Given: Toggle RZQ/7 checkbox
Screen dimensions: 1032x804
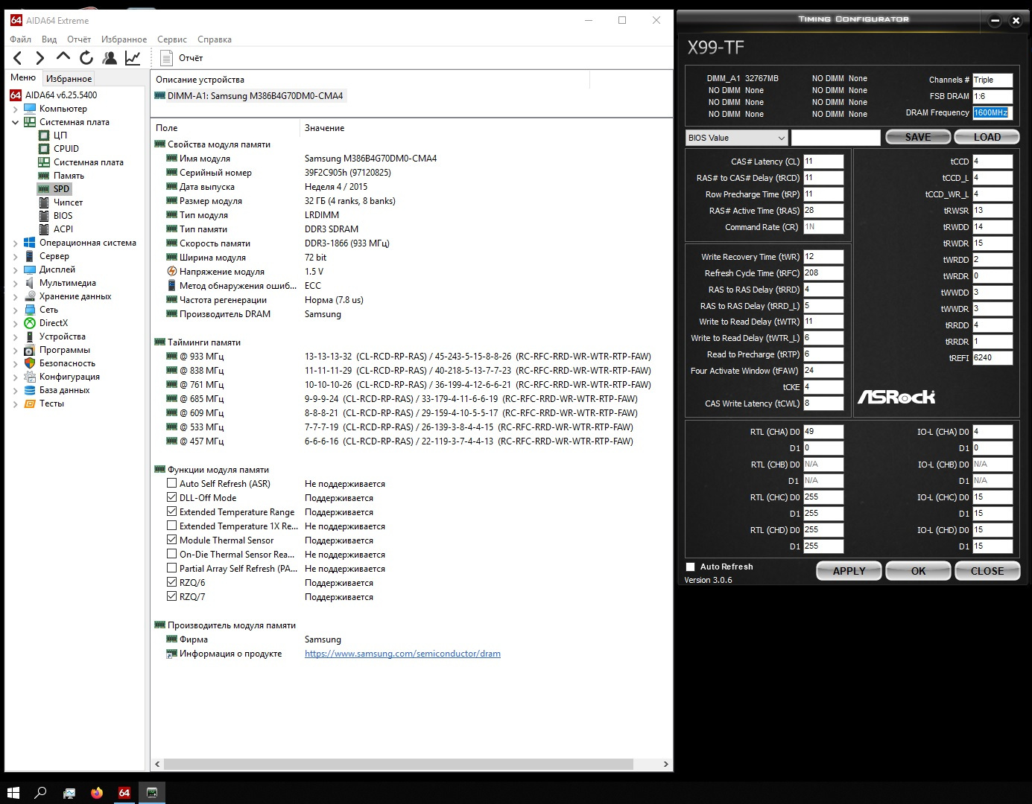Looking at the screenshot, I should [x=172, y=597].
